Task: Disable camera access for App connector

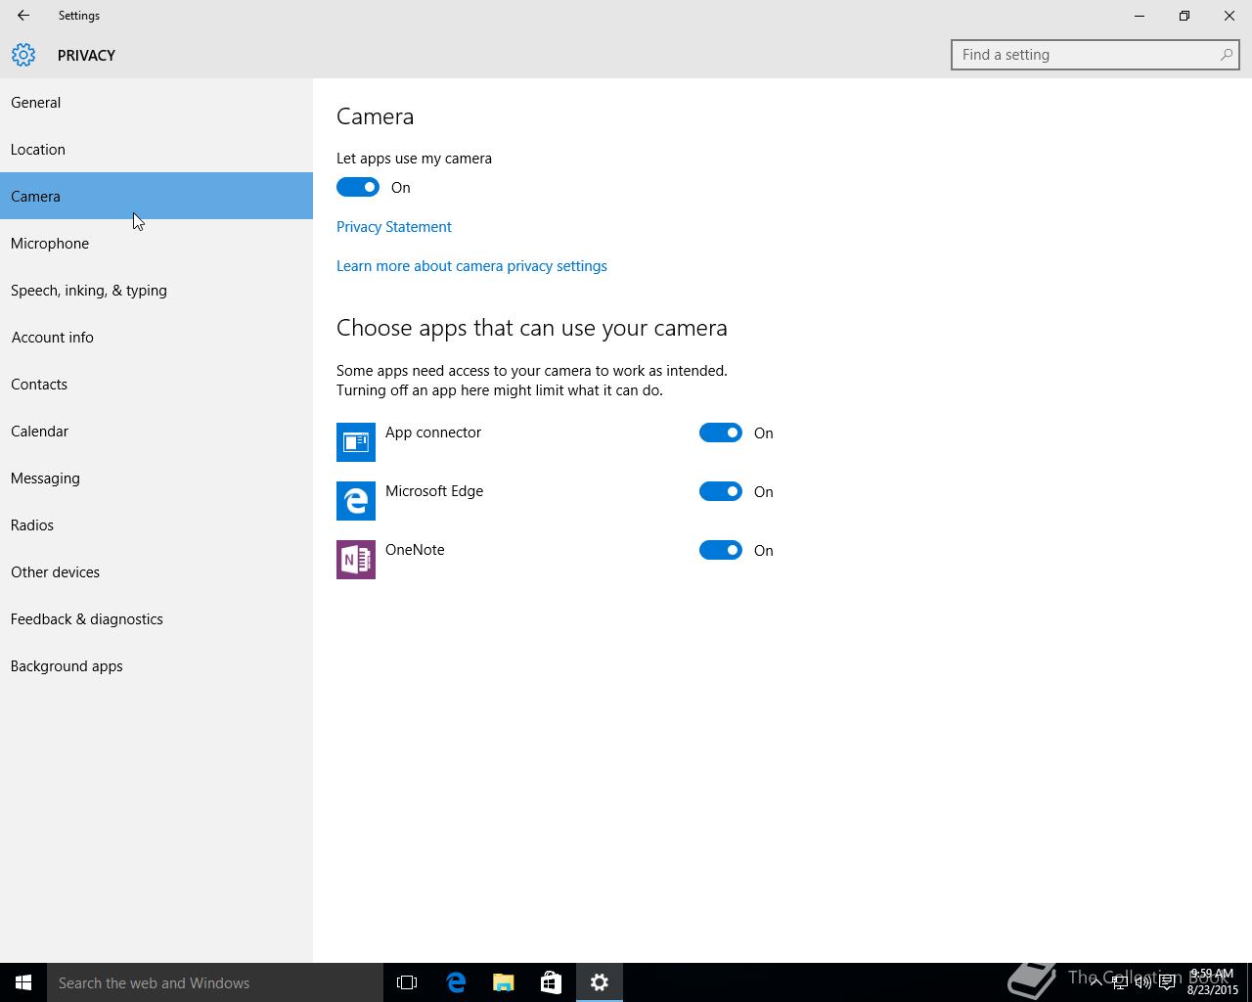Action: click(721, 433)
